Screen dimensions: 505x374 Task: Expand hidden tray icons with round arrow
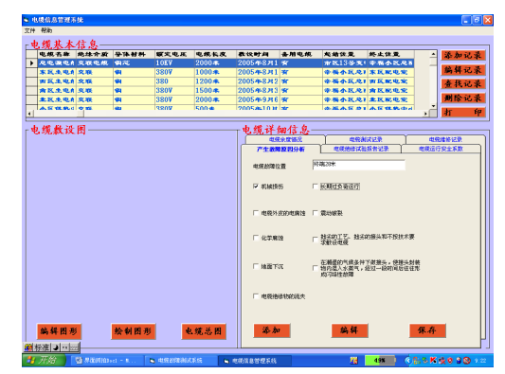407,361
